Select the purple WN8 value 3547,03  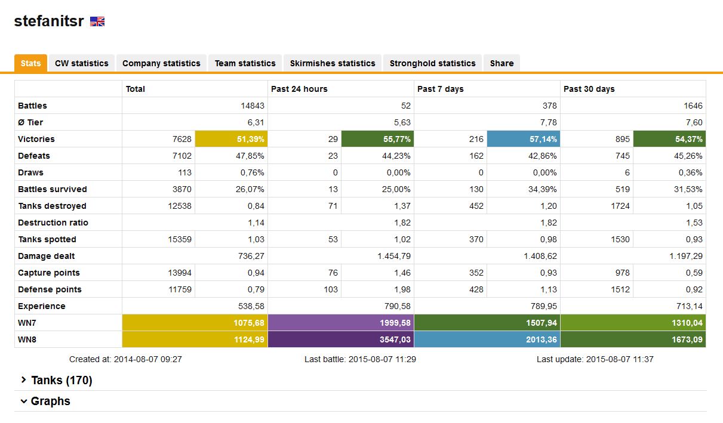click(340, 339)
